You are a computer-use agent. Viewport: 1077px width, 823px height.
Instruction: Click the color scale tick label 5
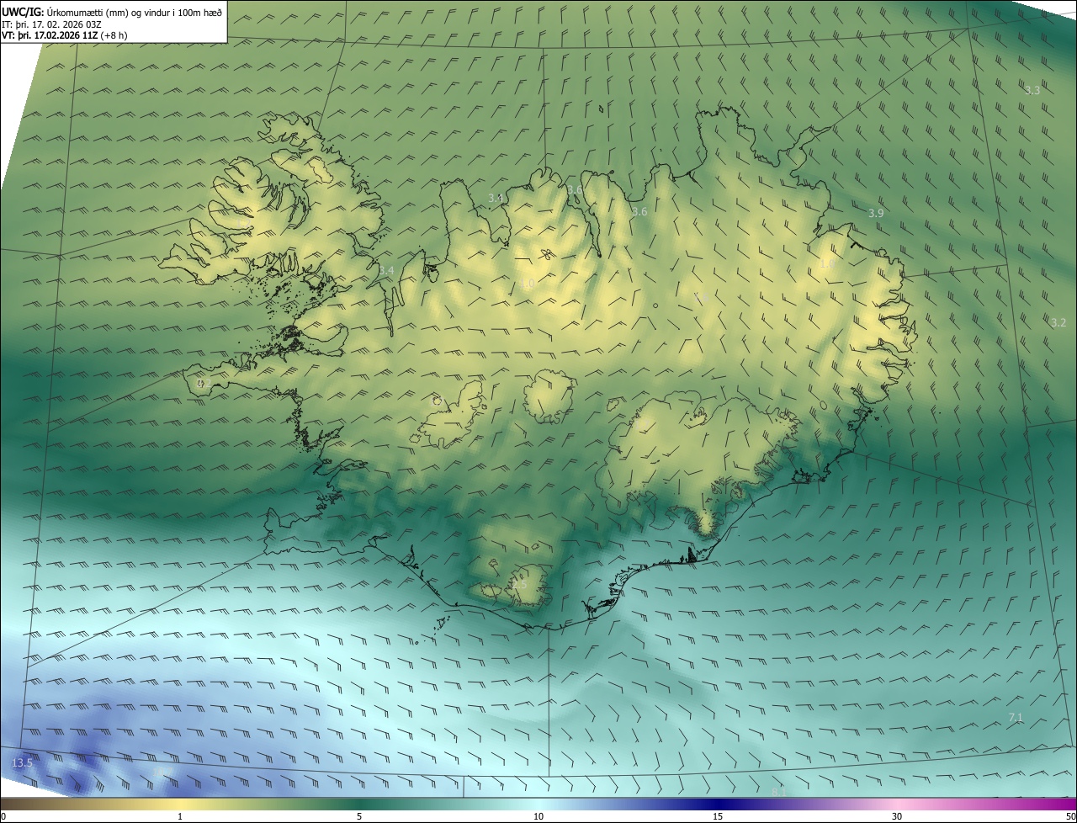pyautogui.click(x=359, y=816)
